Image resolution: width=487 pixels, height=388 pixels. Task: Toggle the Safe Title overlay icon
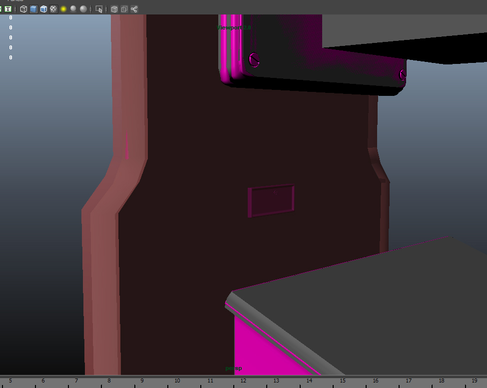point(8,9)
